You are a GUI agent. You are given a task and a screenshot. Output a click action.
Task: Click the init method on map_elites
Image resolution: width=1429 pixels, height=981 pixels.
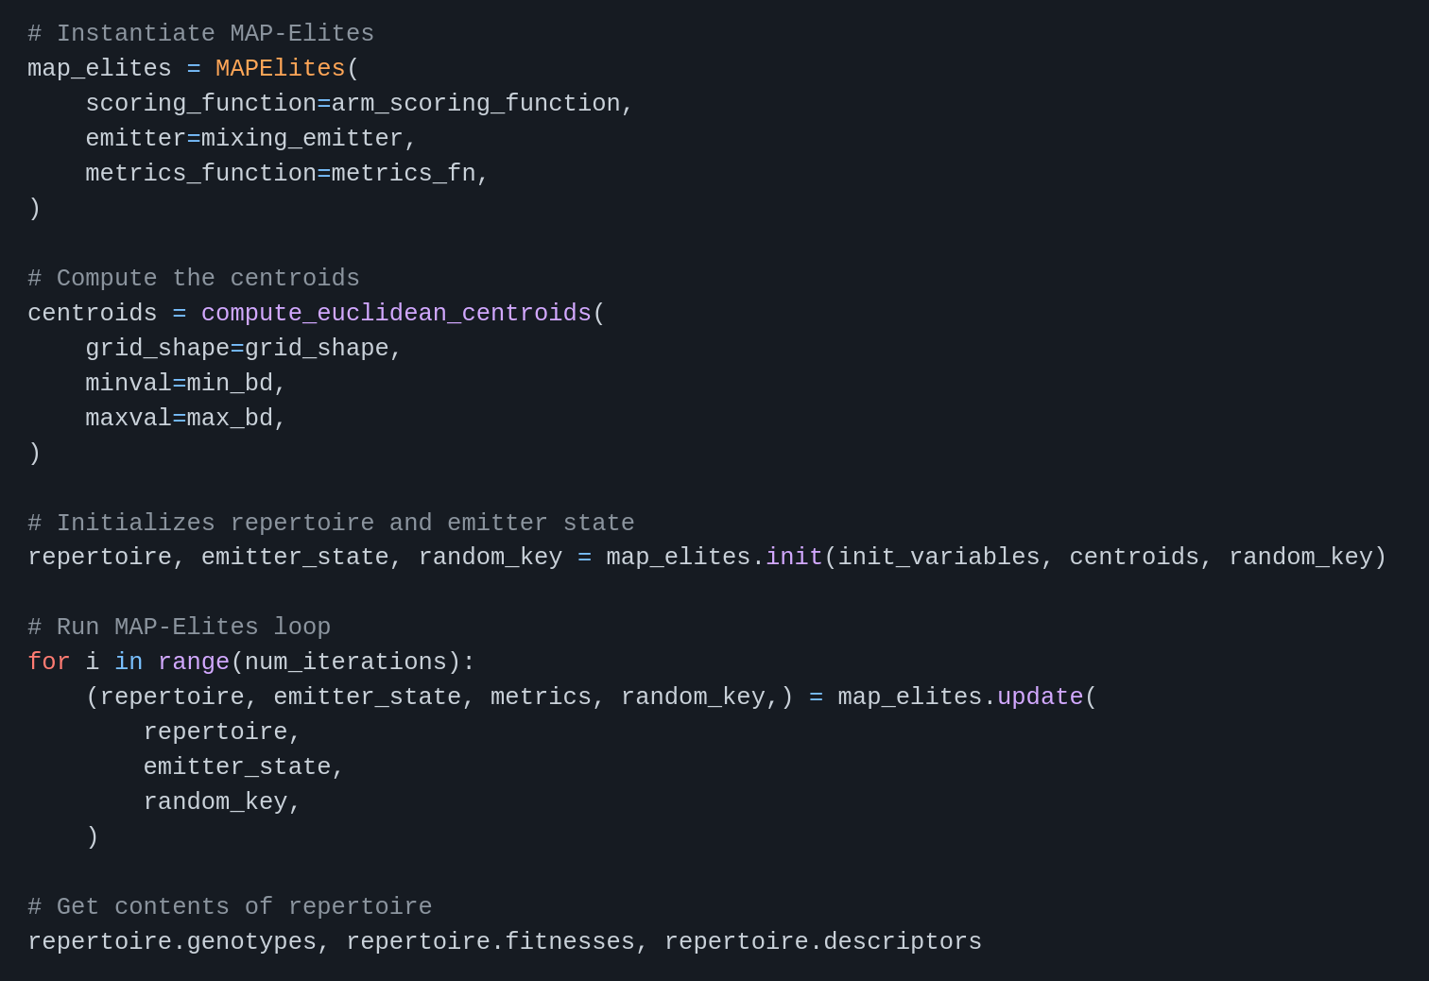coord(794,558)
